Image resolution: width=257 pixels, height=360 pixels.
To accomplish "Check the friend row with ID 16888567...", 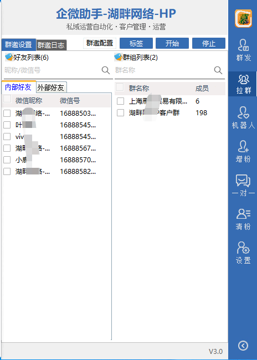I will 7,148.
